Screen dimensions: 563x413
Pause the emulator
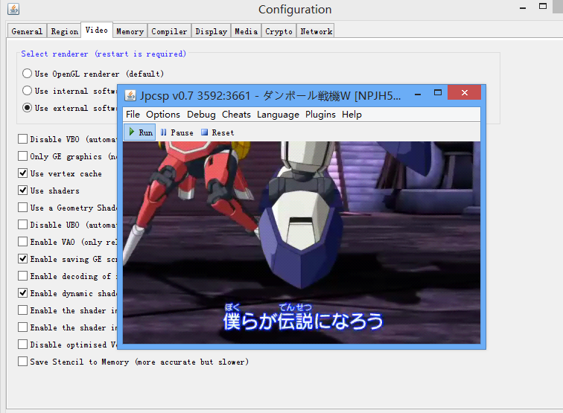tap(176, 132)
